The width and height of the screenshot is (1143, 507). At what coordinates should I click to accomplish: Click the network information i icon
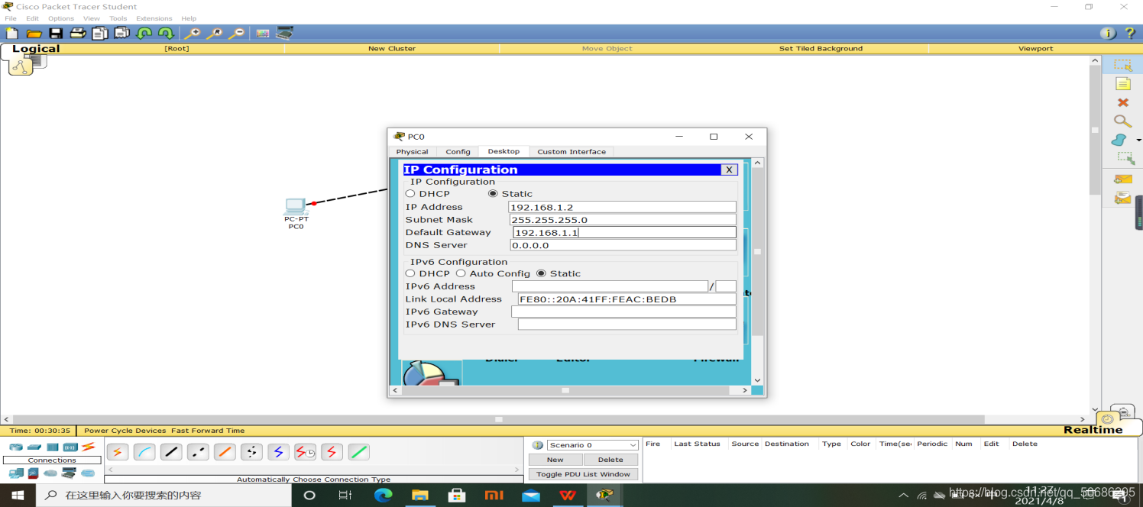pyautogui.click(x=1108, y=33)
